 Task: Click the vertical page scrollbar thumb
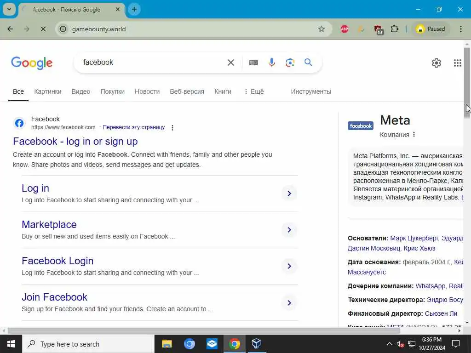point(467,83)
